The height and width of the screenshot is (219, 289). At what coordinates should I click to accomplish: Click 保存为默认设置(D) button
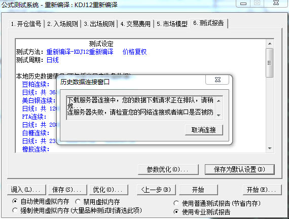[x=240, y=169]
